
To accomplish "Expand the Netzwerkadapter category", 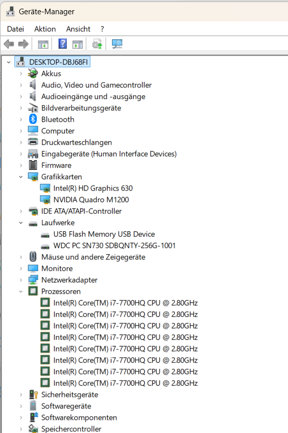I will click(x=21, y=280).
